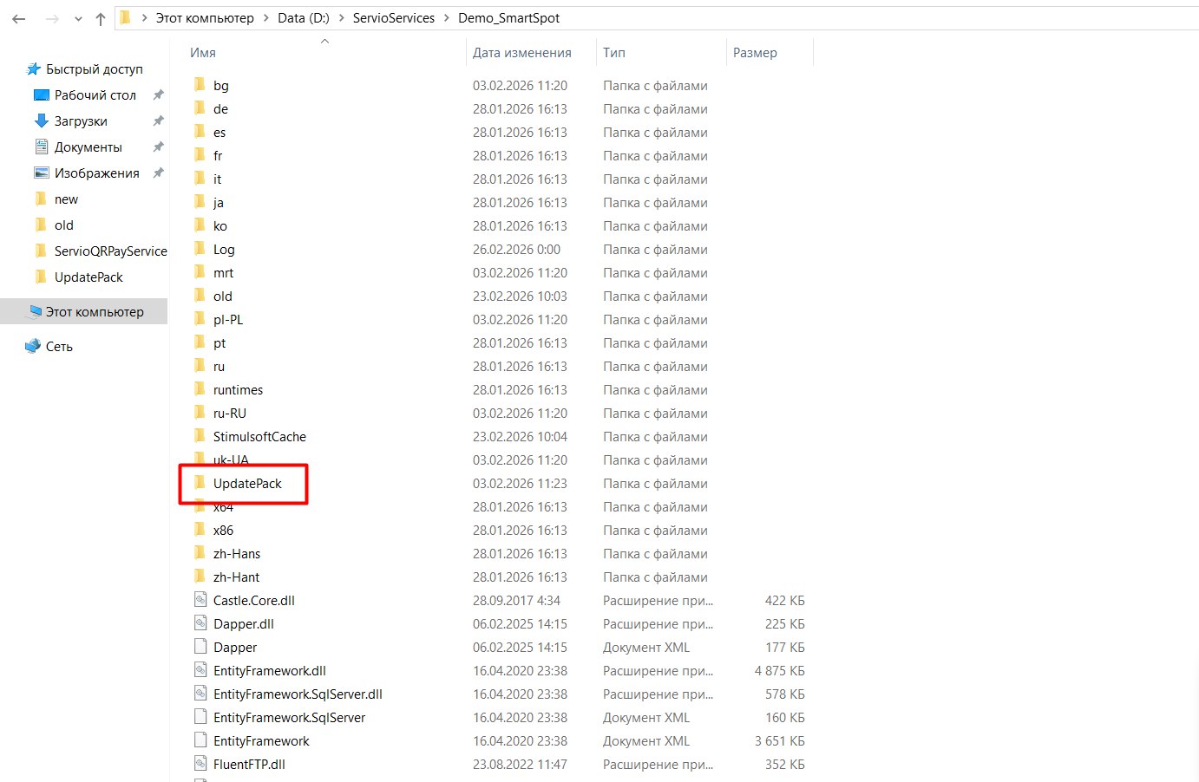1199x782 pixels.
Task: Expand the chevron after Data (D:) breadcrumb
Action: [341, 18]
